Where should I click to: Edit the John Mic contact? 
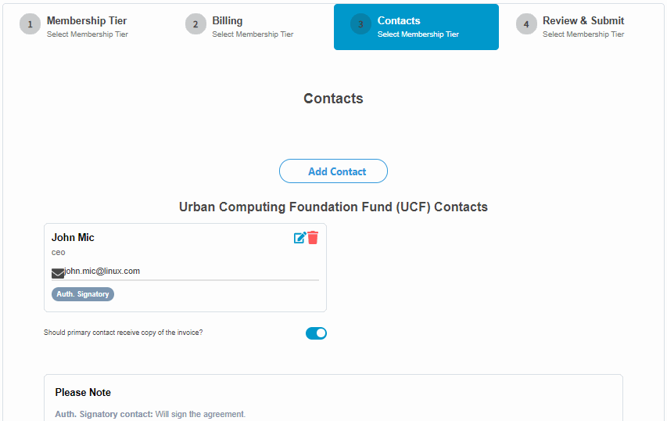299,238
